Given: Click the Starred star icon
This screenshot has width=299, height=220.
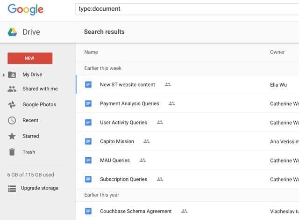Looking at the screenshot, I should pyautogui.click(x=12, y=136).
